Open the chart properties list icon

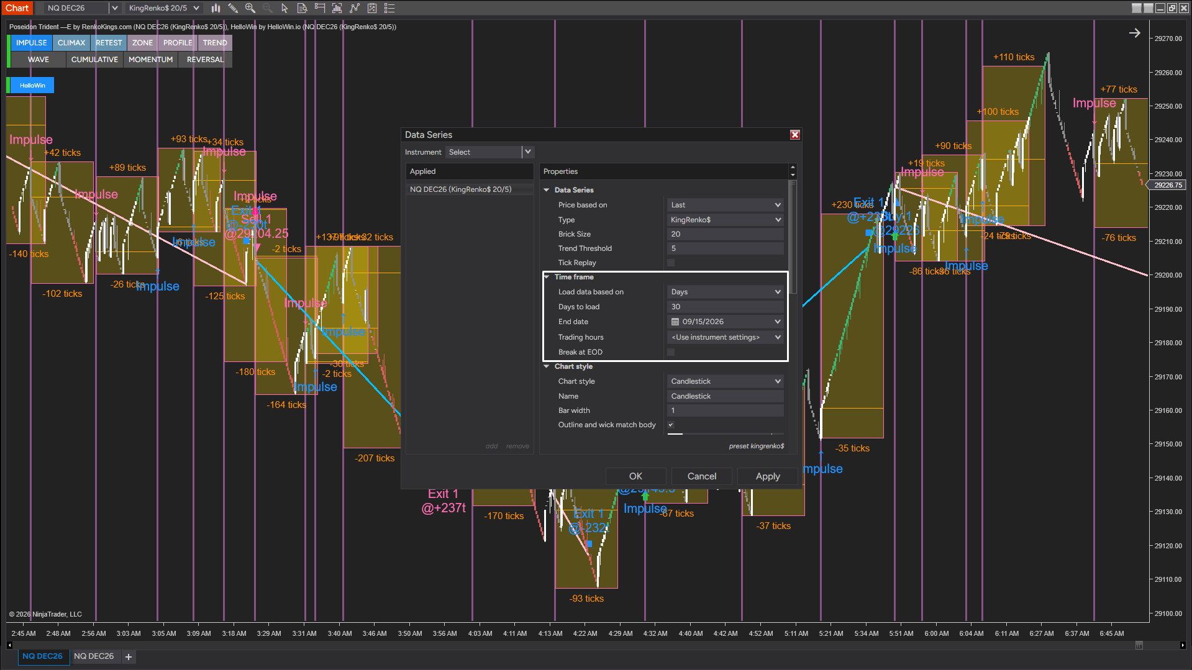(389, 8)
